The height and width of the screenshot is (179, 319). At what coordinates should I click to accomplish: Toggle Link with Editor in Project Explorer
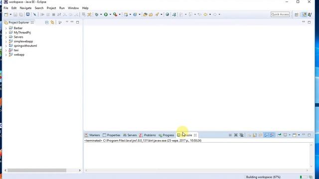tap(52, 22)
